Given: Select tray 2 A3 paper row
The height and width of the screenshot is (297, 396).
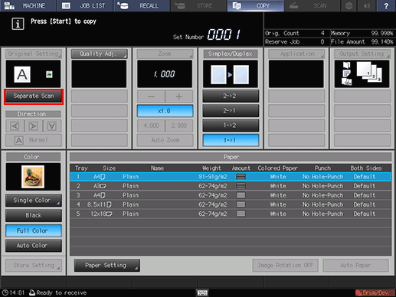Looking at the screenshot, I should [x=231, y=186].
